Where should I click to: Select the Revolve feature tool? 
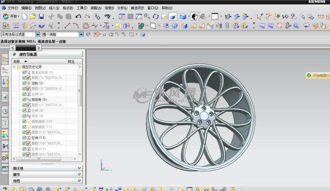pos(25,26)
